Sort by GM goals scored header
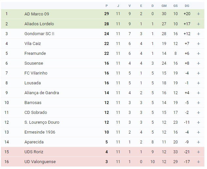This screenshot has width=207, height=169. pos(164,6)
